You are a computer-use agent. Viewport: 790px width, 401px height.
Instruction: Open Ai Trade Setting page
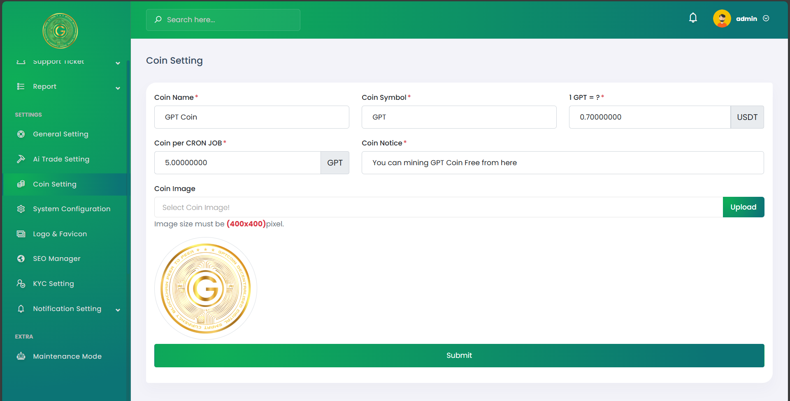(65, 159)
